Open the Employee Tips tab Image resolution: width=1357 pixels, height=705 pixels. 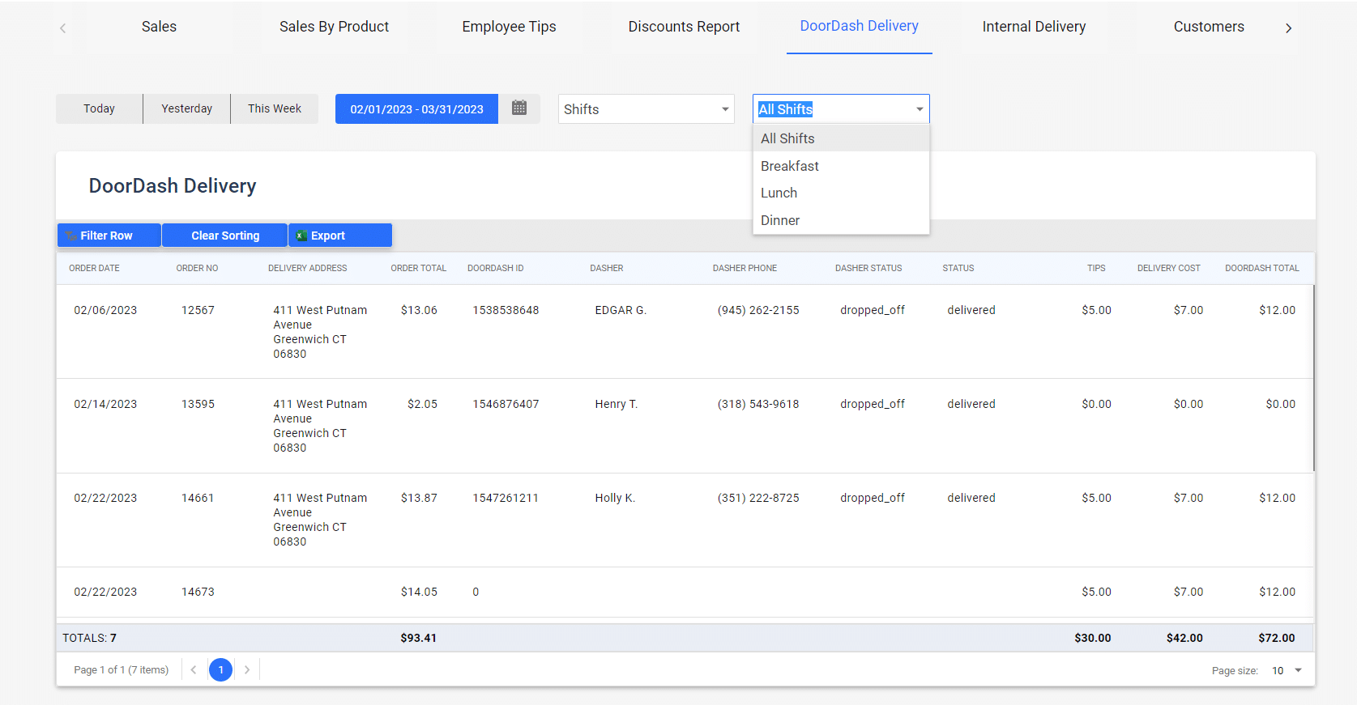pyautogui.click(x=509, y=27)
